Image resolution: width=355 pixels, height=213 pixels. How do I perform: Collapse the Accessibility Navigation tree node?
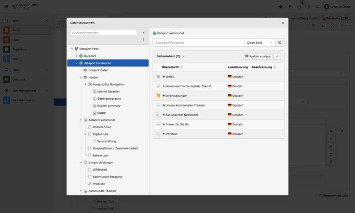tap(85, 84)
